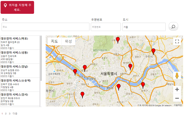
Task: Select 대우전자 서비스(성동) list entry
Action: click(20, 57)
